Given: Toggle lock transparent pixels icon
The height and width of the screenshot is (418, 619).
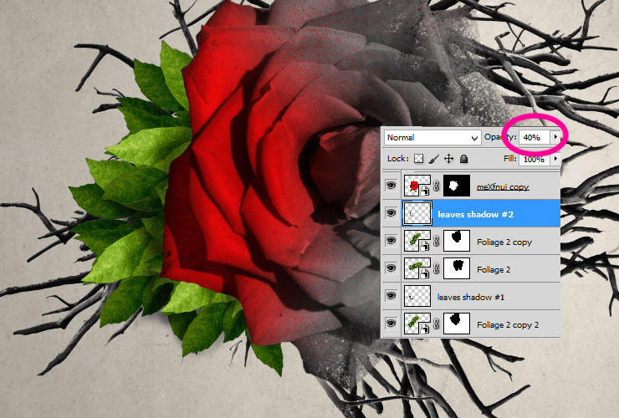Looking at the screenshot, I should 418,159.
